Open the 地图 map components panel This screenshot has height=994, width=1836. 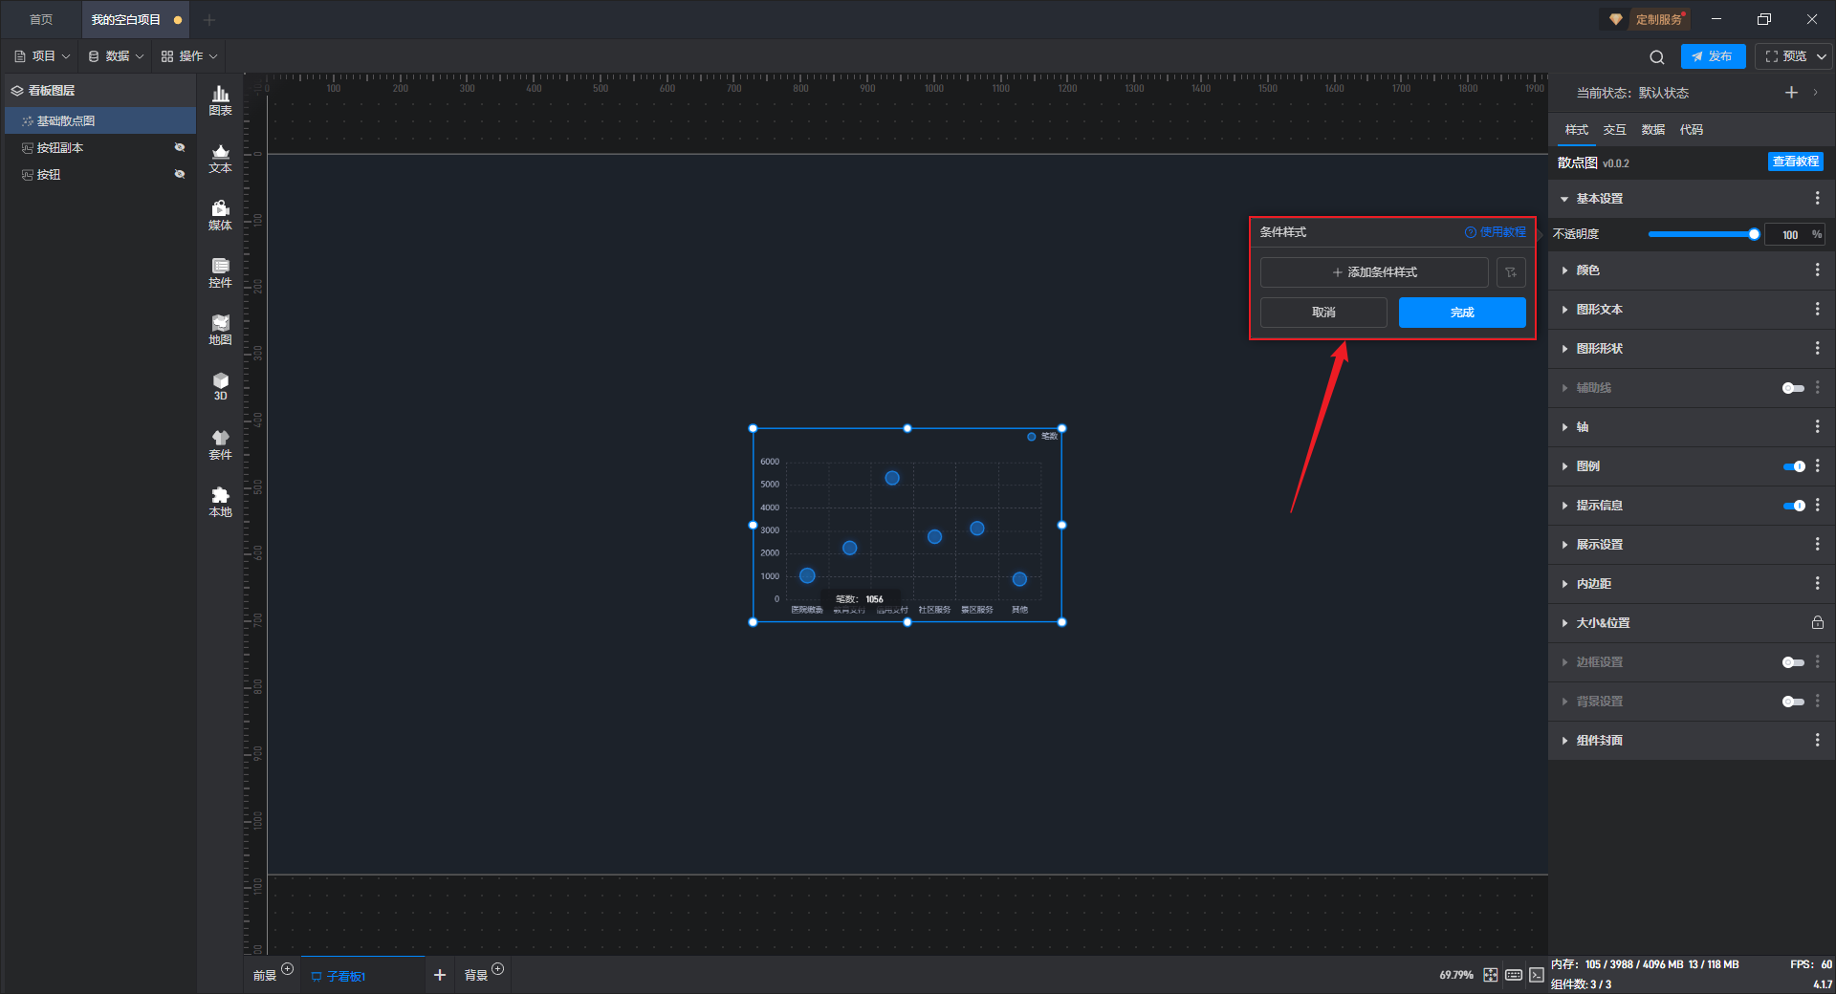(220, 330)
